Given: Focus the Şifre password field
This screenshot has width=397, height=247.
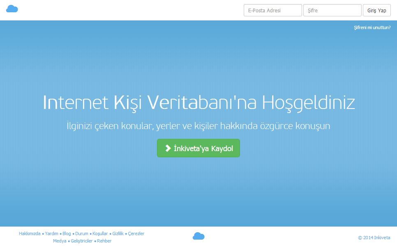Looking at the screenshot, I should [332, 10].
